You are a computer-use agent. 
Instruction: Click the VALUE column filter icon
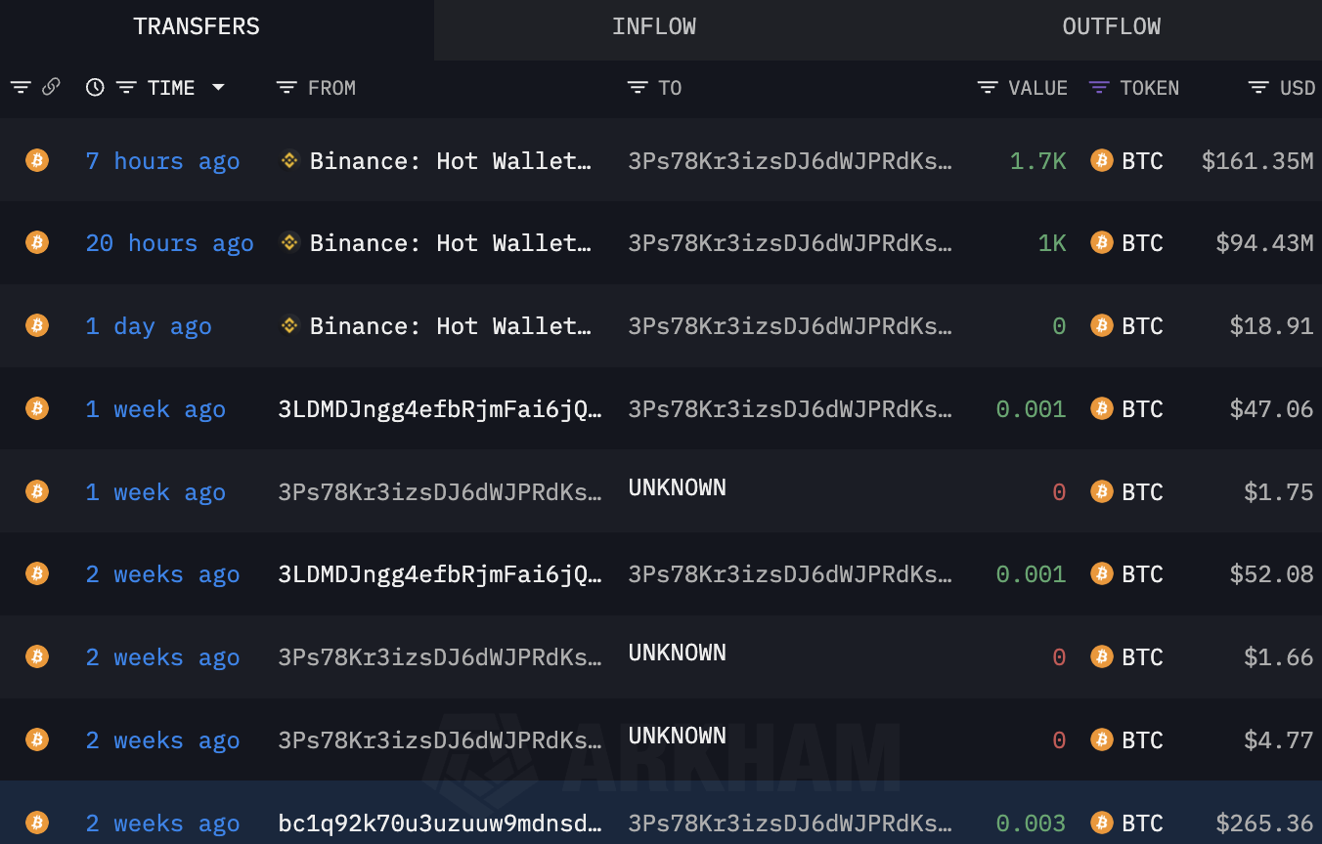point(988,88)
